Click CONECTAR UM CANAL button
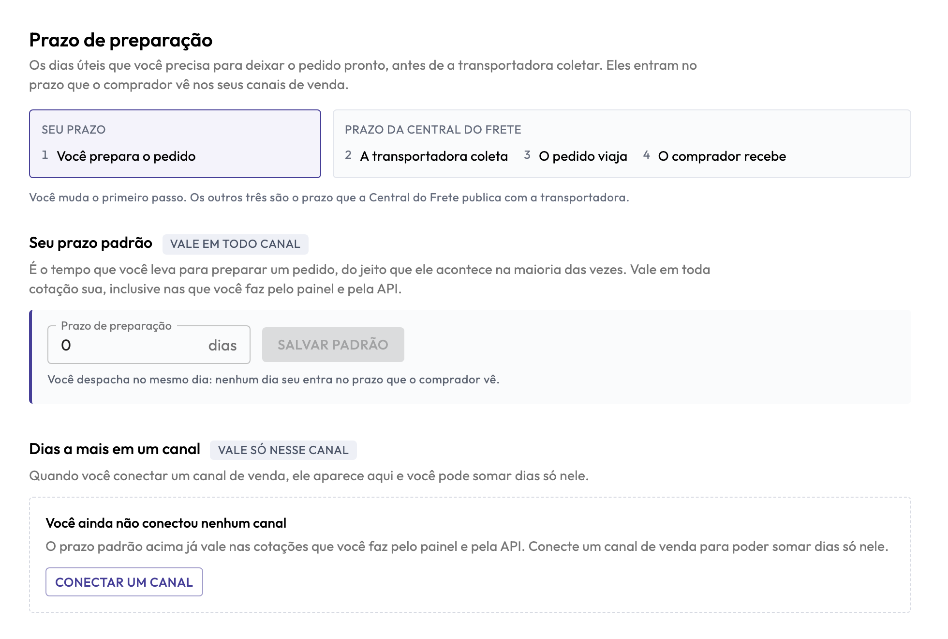Viewport: 948px width, 639px height. (x=124, y=582)
